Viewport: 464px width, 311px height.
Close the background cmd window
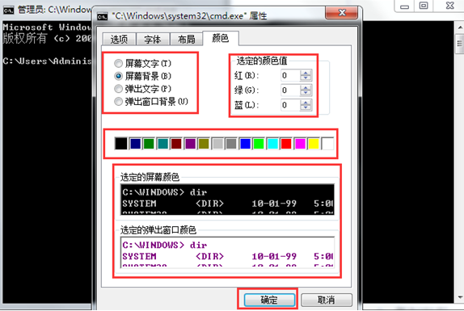point(449,6)
